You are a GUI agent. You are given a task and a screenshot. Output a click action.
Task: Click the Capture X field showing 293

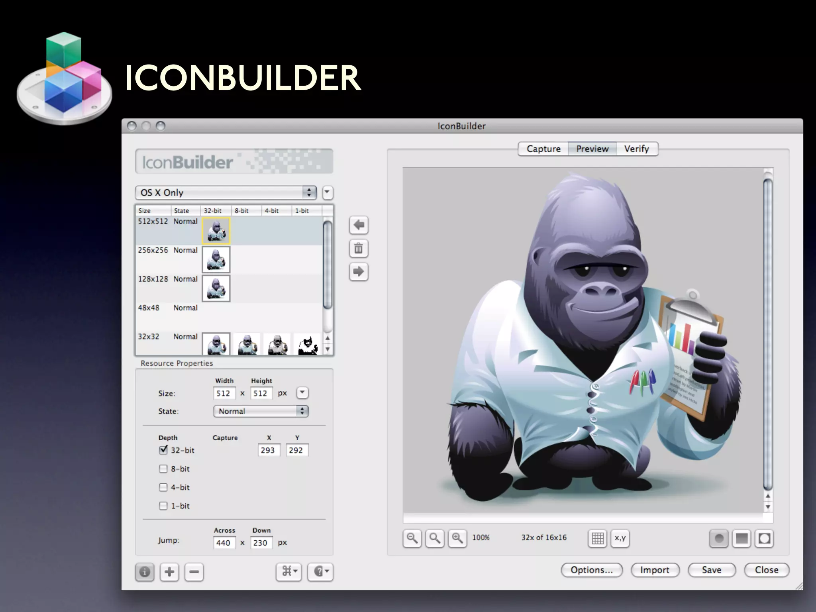pyautogui.click(x=269, y=450)
